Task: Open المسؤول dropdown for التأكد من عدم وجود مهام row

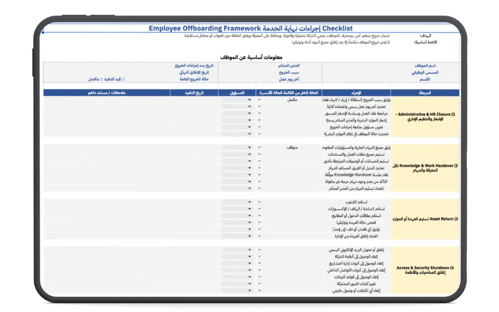Action: [249, 182]
